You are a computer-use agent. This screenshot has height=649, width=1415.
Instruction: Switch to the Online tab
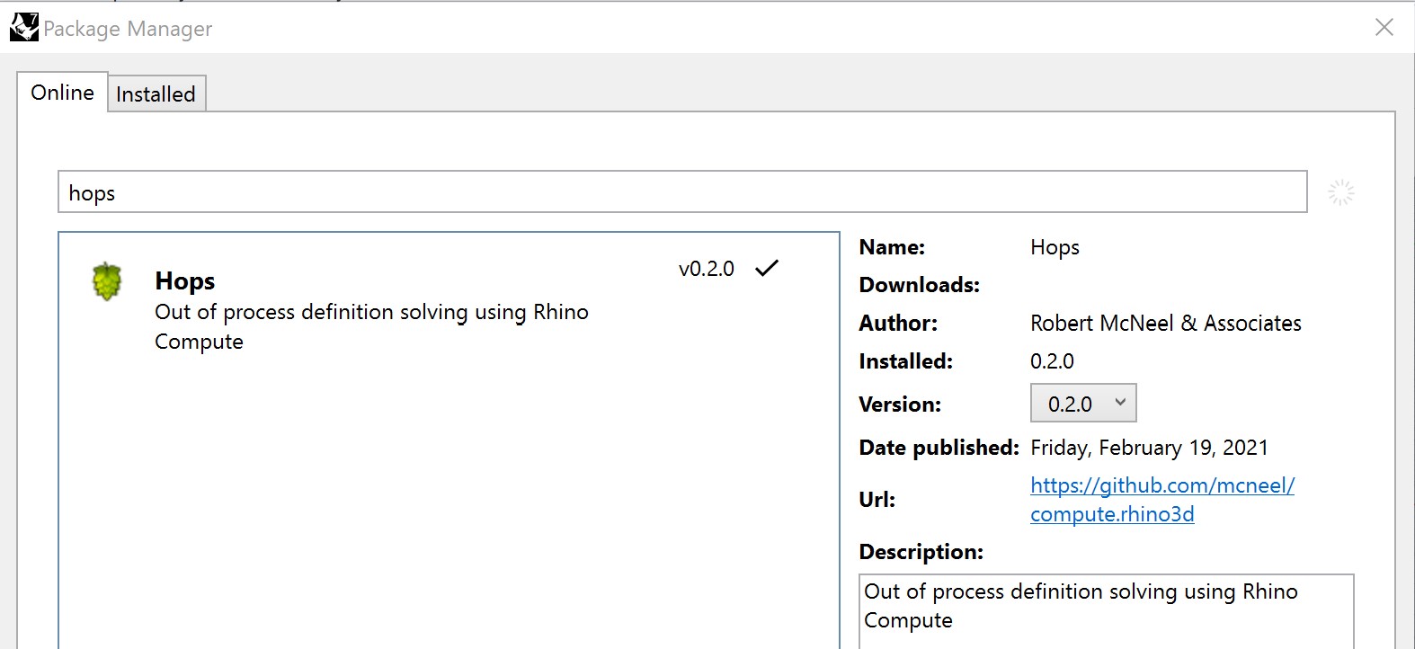(62, 93)
